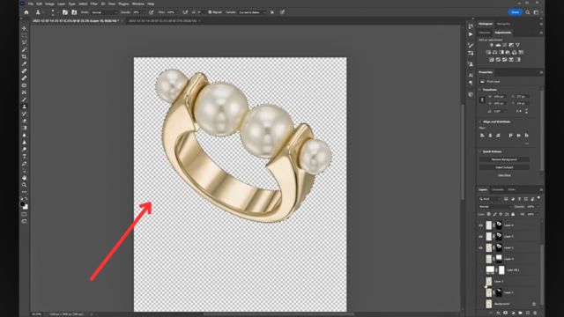Select the Clone Stamp tool
Screen dimensions: 564x317
[24, 107]
